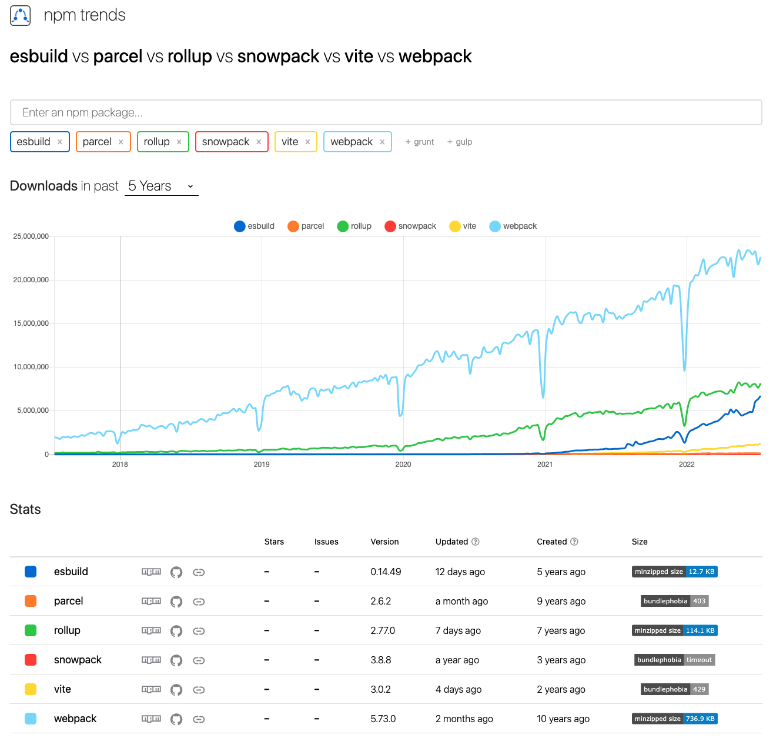Screen dimensions: 773x738
Task: Click the Issues column header
Action: [326, 542]
